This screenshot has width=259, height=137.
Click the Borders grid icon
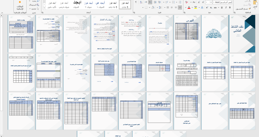(146, 7)
